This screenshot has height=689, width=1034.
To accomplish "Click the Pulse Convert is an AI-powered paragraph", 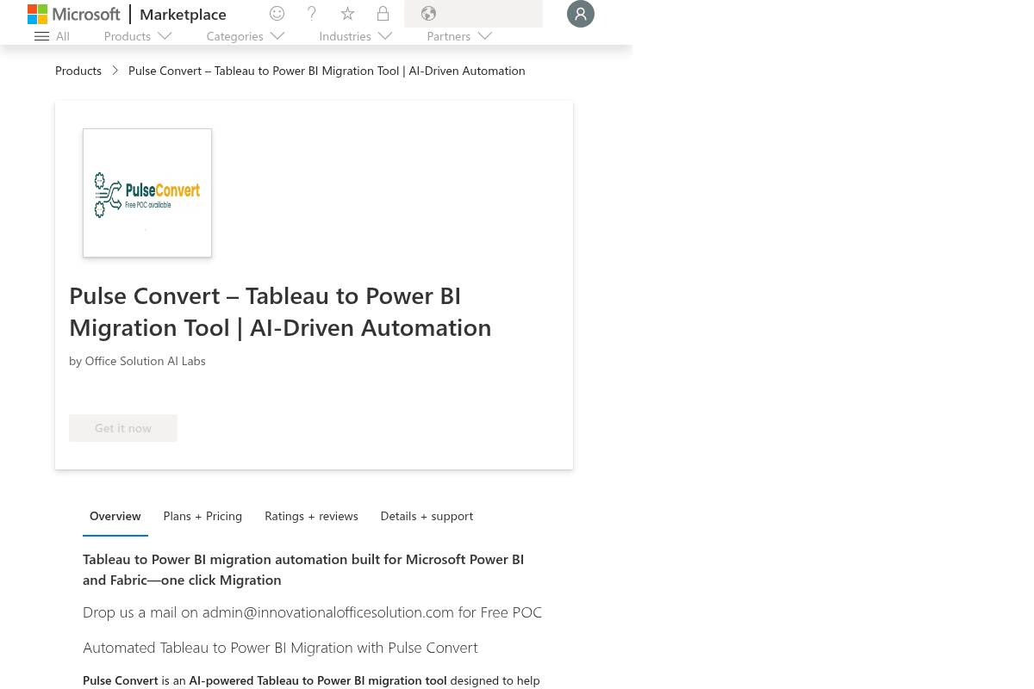I will pyautogui.click(x=311, y=680).
